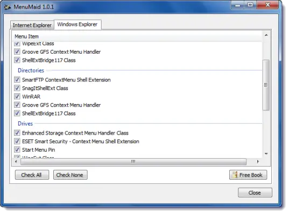The height and width of the screenshot is (214, 289).
Task: Toggle ShellExtBridge117 Class checkbox under Directories
Action: tap(17, 113)
